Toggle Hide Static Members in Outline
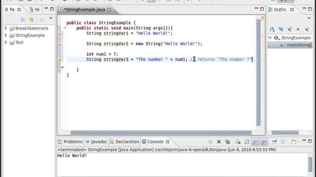 point(290,29)
